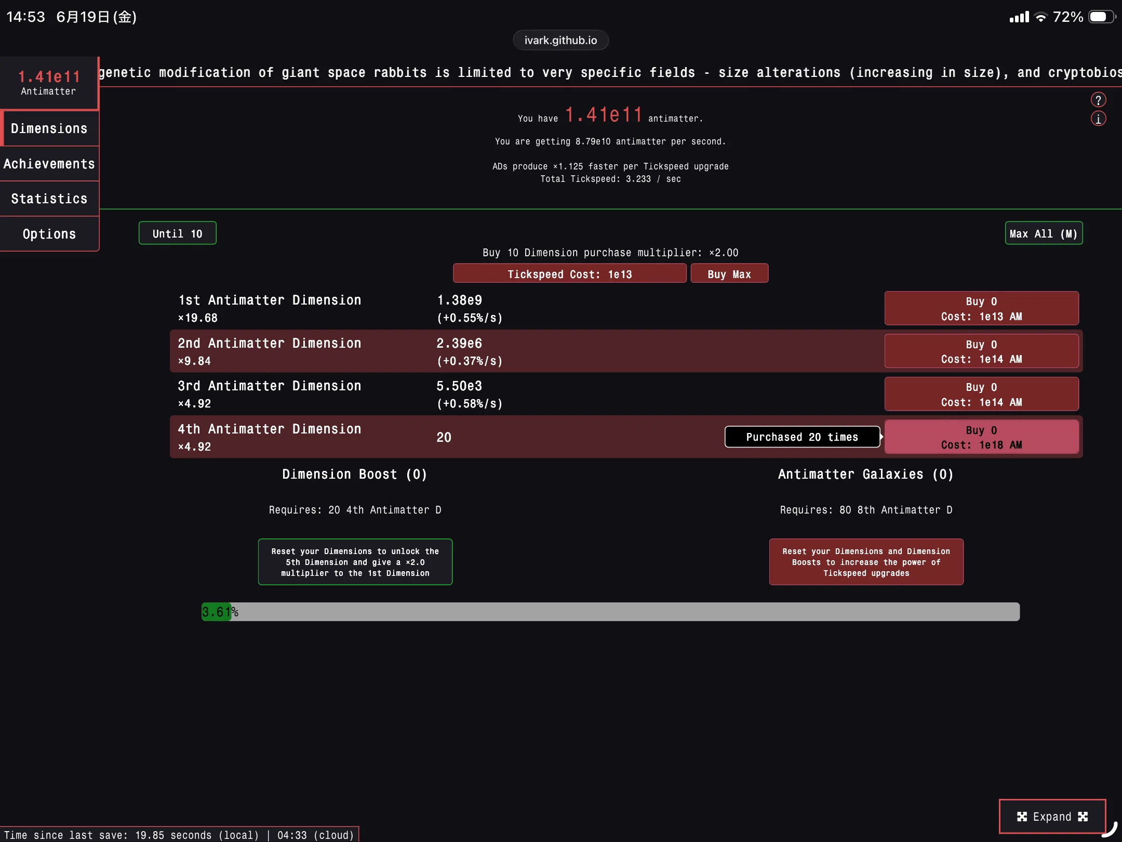
Task: Click the Dimension Boost (0) heading
Action: (x=355, y=475)
